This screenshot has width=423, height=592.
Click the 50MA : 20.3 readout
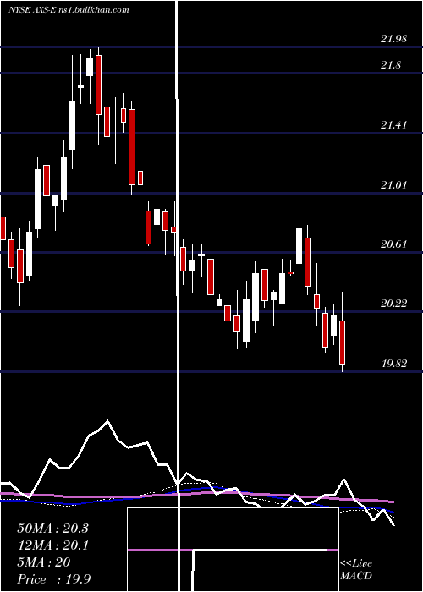(52, 529)
